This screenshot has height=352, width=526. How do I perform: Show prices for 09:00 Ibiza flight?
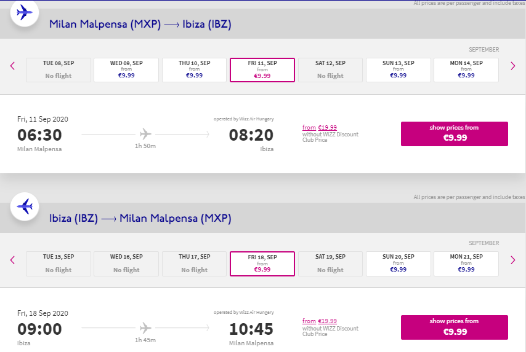454,327
